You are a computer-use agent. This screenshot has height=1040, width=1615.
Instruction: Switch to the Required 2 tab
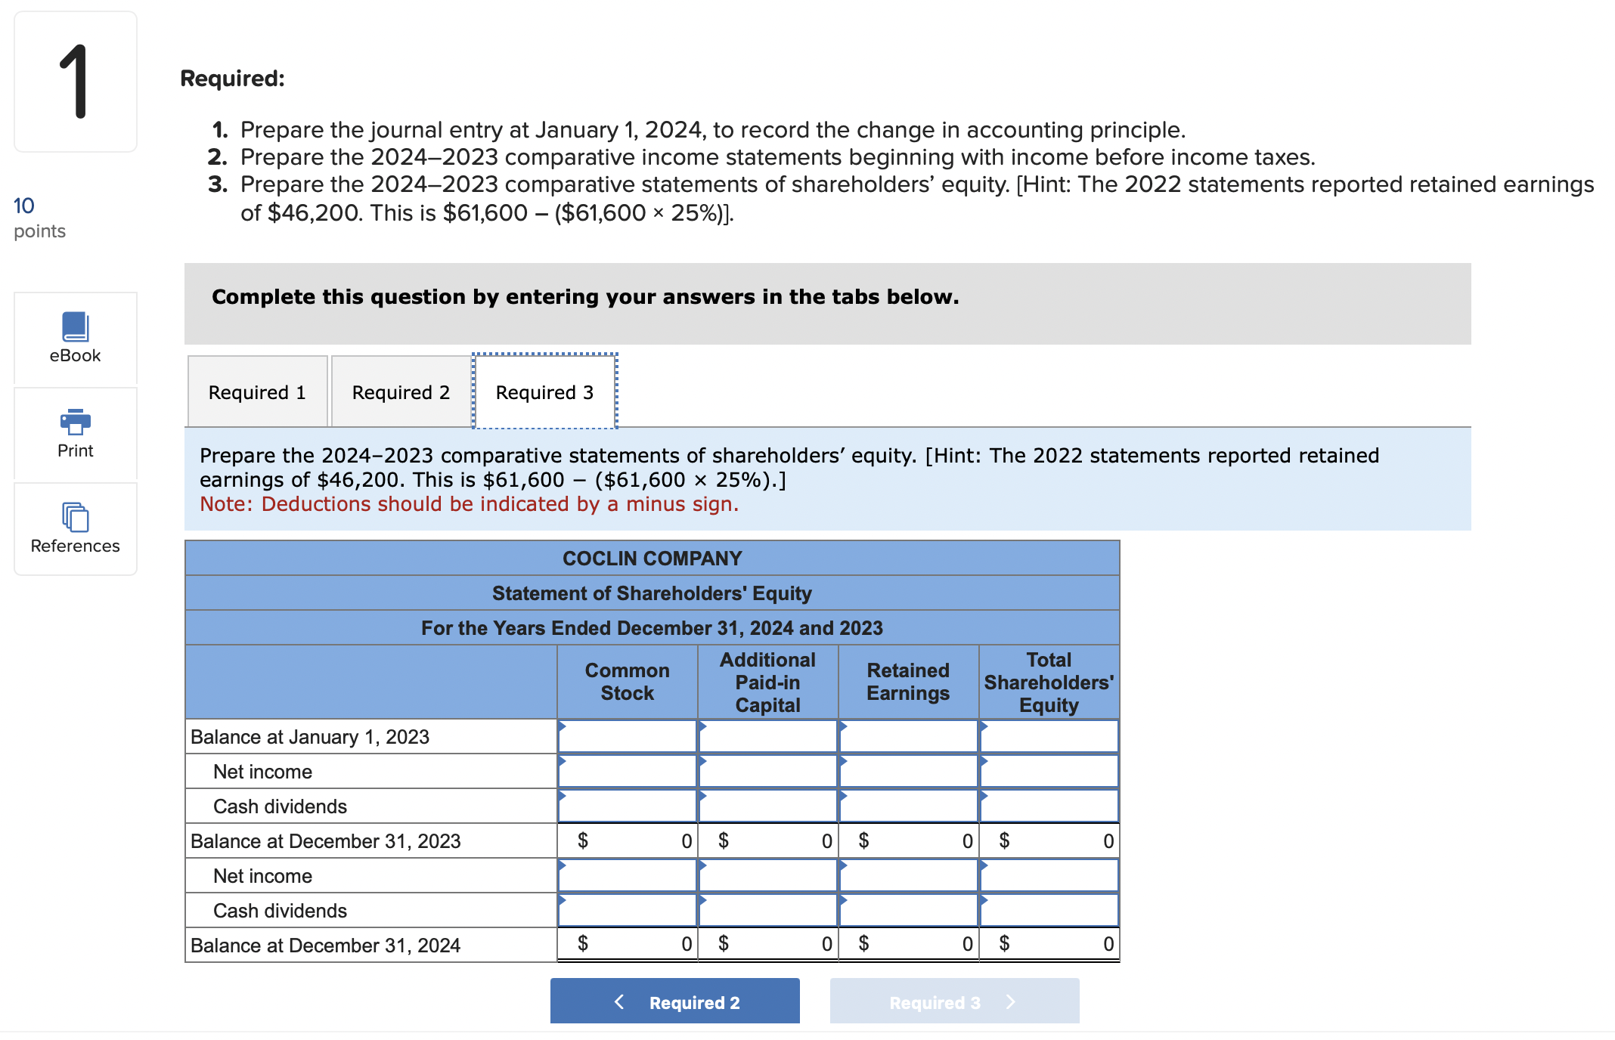(401, 392)
